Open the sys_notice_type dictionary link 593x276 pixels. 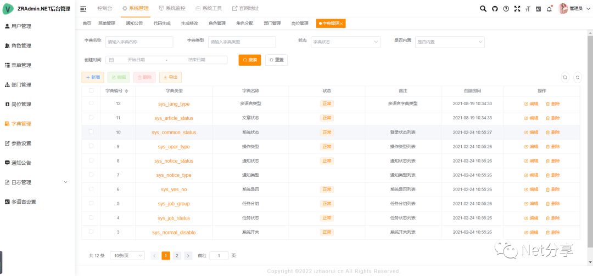(174, 175)
